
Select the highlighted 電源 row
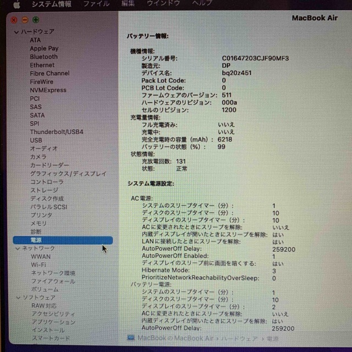click(63, 240)
